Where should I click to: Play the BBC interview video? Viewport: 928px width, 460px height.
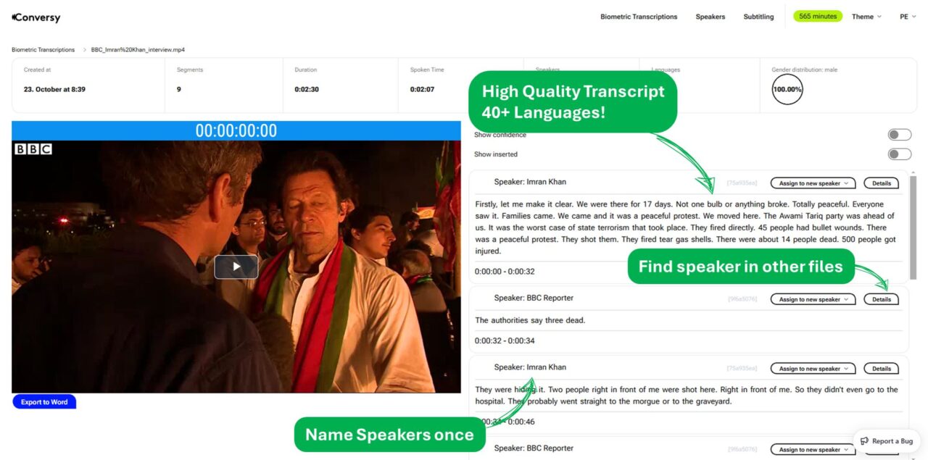tap(236, 267)
